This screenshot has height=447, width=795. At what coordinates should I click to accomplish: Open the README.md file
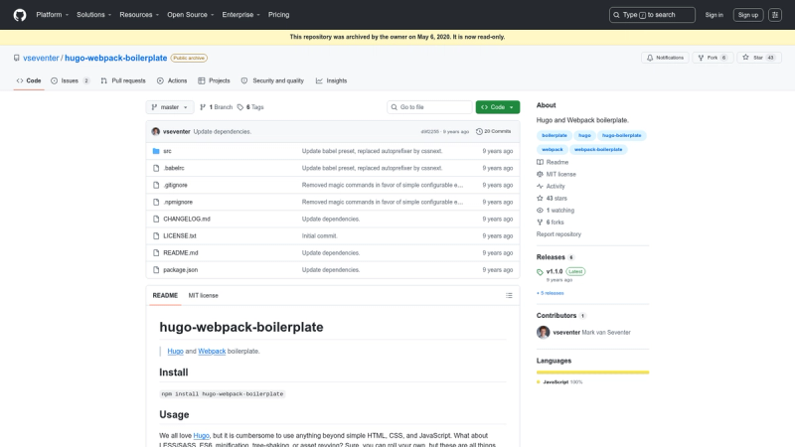pos(181,253)
